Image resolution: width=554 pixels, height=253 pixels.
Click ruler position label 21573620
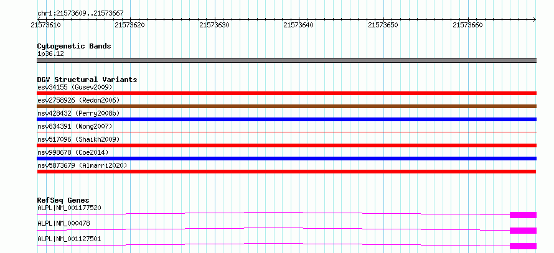tap(130, 25)
